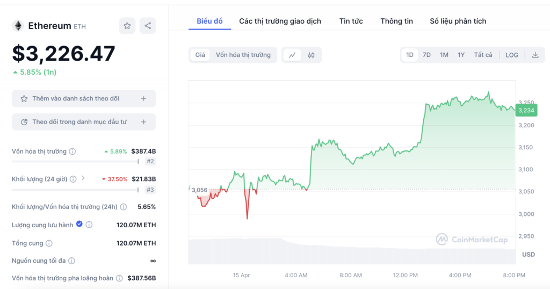Click info icon next to Vốn hóa thị trường
This screenshot has height=289, width=550.
[73, 151]
